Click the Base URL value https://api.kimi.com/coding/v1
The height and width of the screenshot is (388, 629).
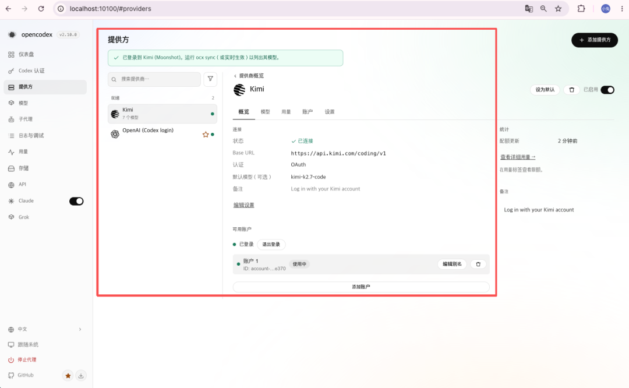click(338, 153)
